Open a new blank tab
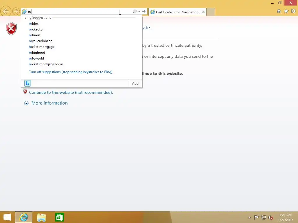The height and width of the screenshot is (223, 298). (211, 12)
